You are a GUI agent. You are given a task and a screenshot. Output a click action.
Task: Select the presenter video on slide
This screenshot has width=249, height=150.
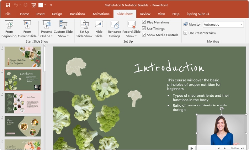(221, 130)
